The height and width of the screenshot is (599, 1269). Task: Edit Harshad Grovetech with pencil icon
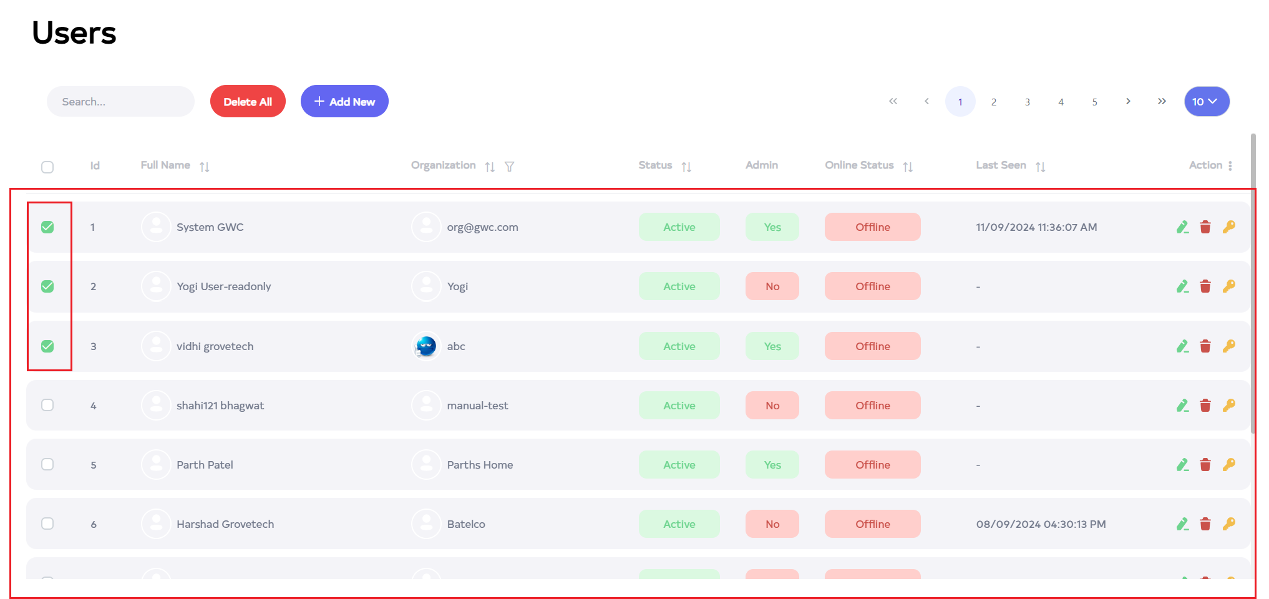point(1182,524)
